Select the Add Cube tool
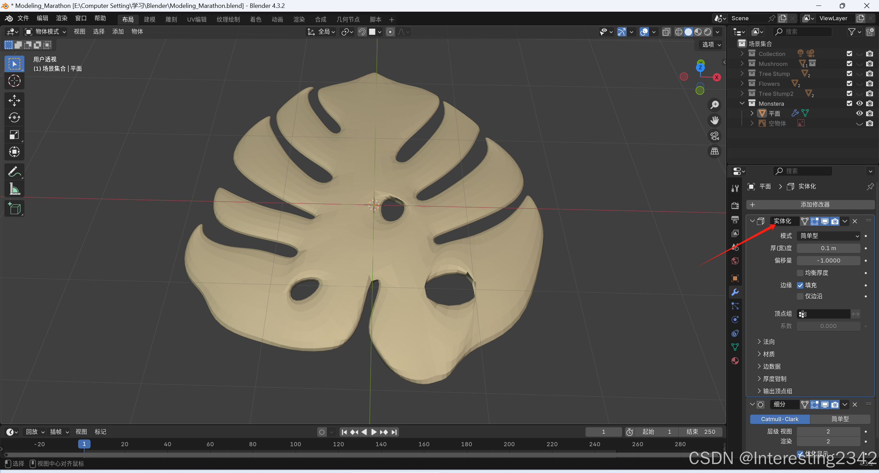This screenshot has height=473, width=879. (x=14, y=209)
